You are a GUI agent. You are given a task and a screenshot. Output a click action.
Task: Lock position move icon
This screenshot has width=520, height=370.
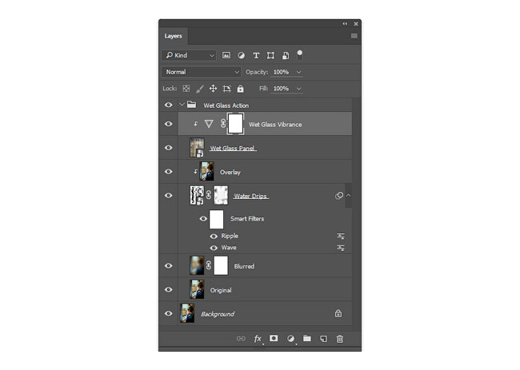213,89
